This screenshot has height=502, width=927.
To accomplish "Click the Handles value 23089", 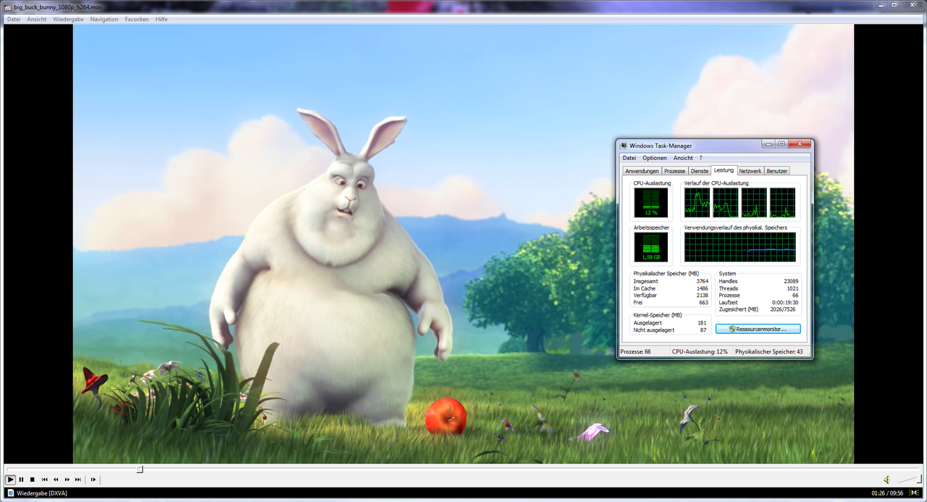I will coord(791,281).
